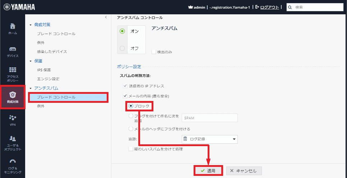Click the 適用 apply button
Image resolution: width=347 pixels, height=178 pixels.
coord(208,171)
